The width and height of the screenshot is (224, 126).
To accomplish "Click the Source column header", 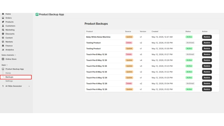I will pos(128,31).
